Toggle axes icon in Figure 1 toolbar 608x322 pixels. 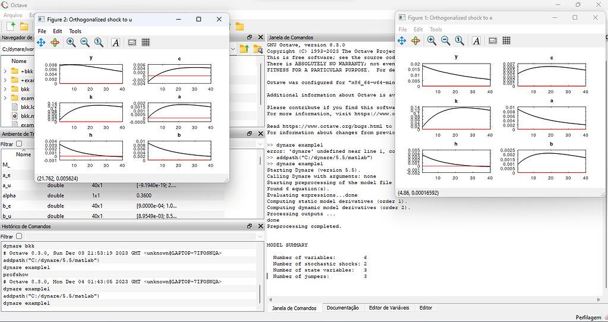pos(492,40)
